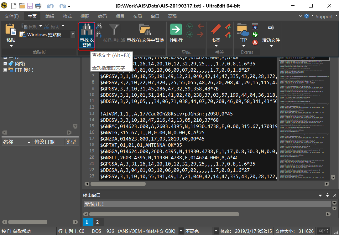The width and height of the screenshot is (339, 235).
Task: Expand the 活动文件 dropdown arrow
Action: click(x=271, y=46)
